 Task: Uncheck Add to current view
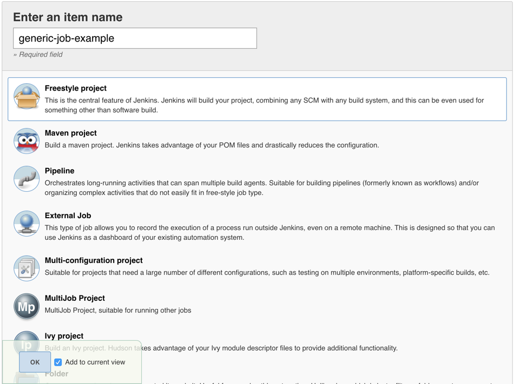point(58,362)
